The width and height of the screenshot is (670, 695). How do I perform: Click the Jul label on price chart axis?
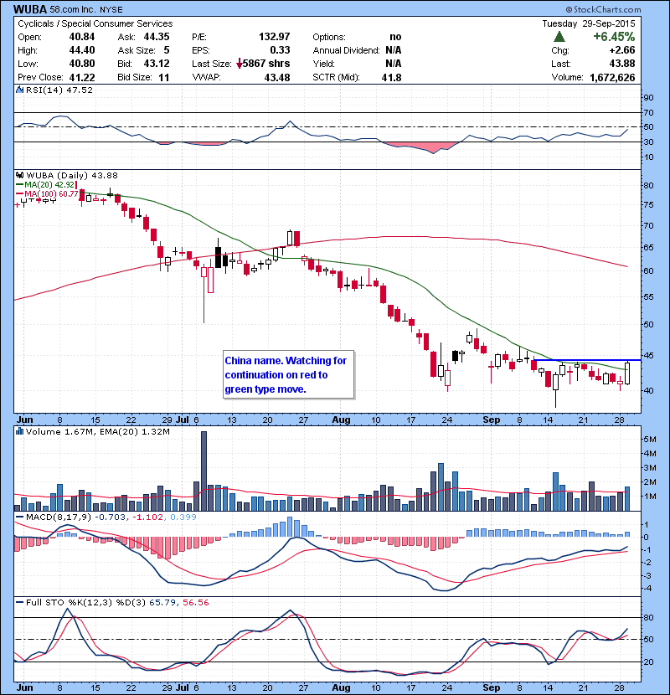coord(183,420)
